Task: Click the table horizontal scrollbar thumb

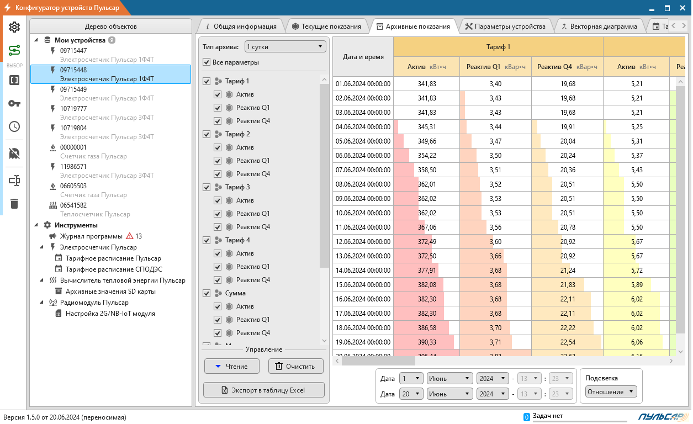Action: pos(378,361)
